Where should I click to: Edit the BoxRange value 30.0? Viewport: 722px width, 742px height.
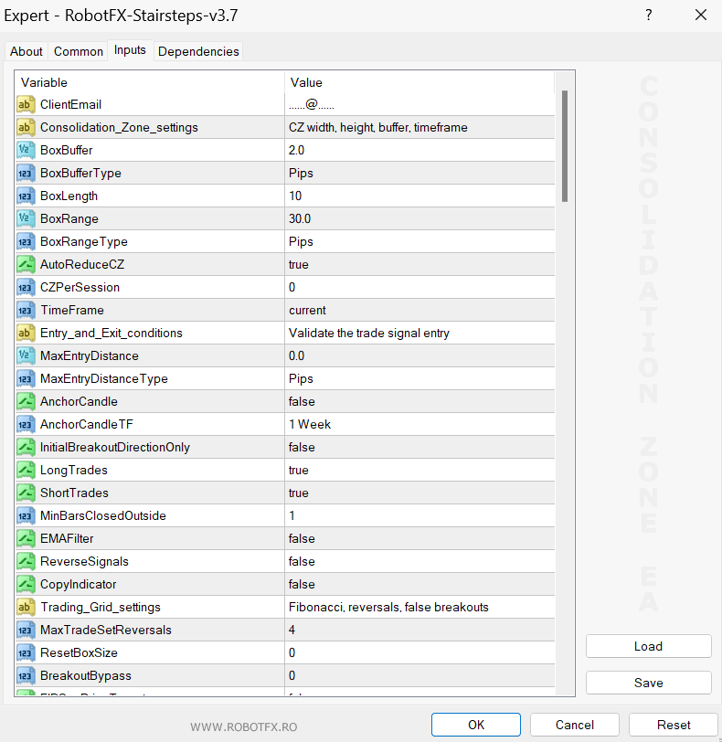pyautogui.click(x=419, y=218)
